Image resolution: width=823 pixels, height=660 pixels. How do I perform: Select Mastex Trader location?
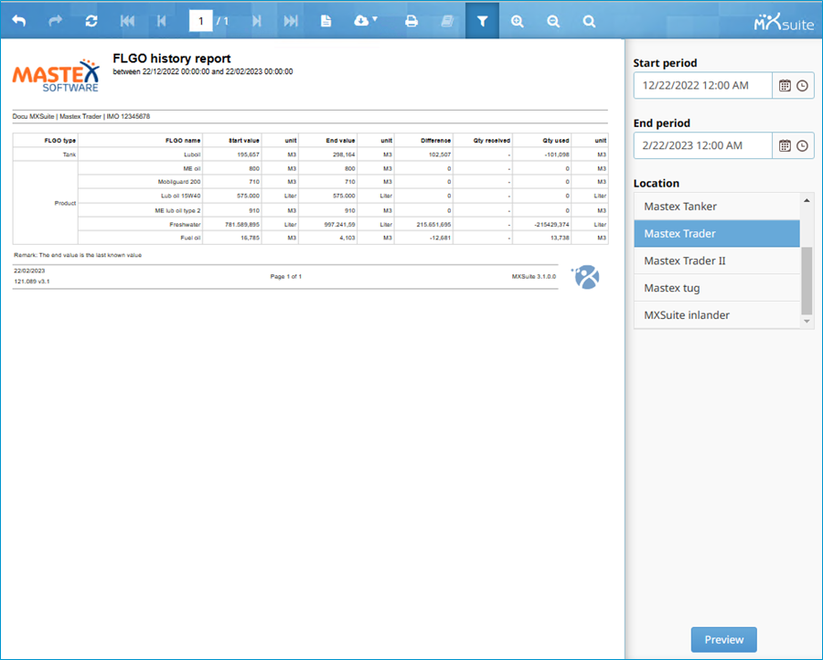[x=717, y=233]
